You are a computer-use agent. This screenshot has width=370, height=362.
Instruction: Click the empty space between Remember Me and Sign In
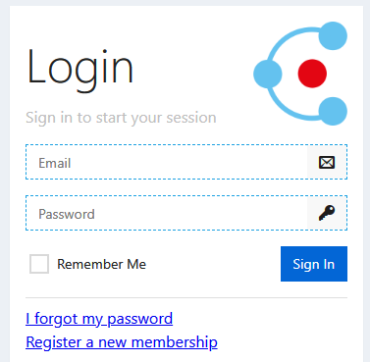coord(213,264)
